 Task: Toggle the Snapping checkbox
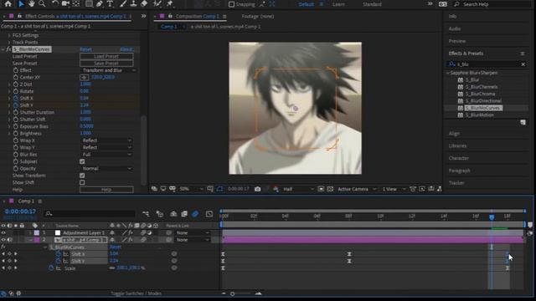click(231, 4)
